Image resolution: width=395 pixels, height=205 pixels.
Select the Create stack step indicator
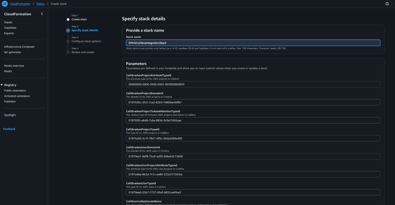(x=68, y=20)
